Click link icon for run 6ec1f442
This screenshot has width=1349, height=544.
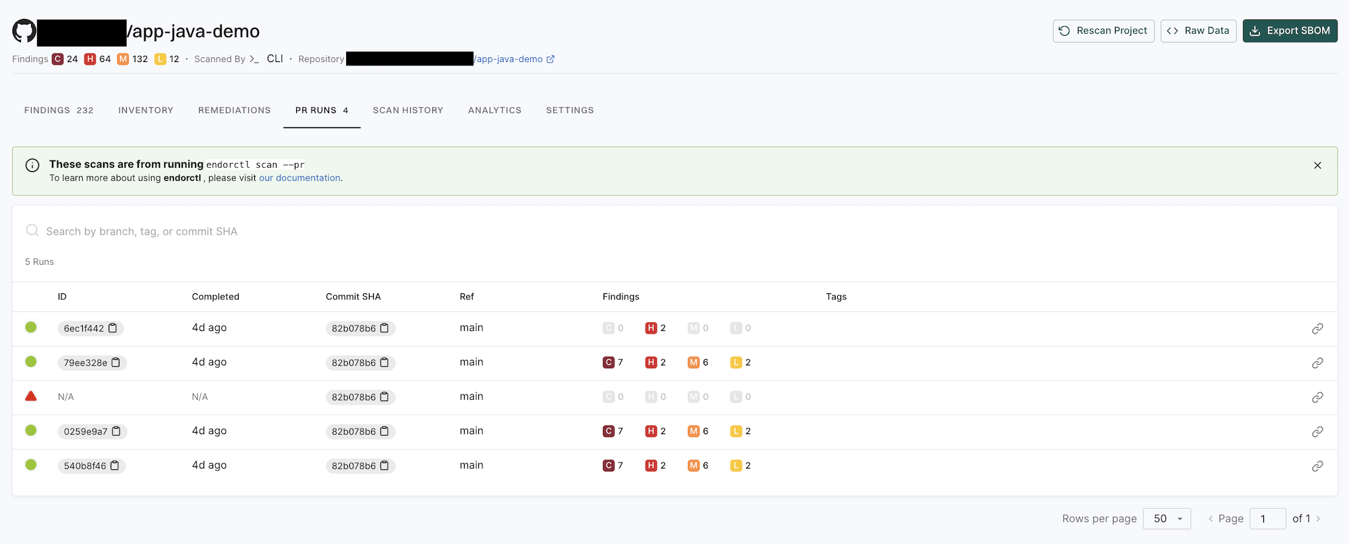pos(1317,328)
